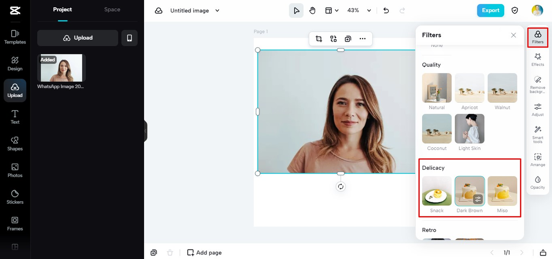This screenshot has width=552, height=259.
Task: Expand the Untitled image name dropdown
Action: (217, 11)
